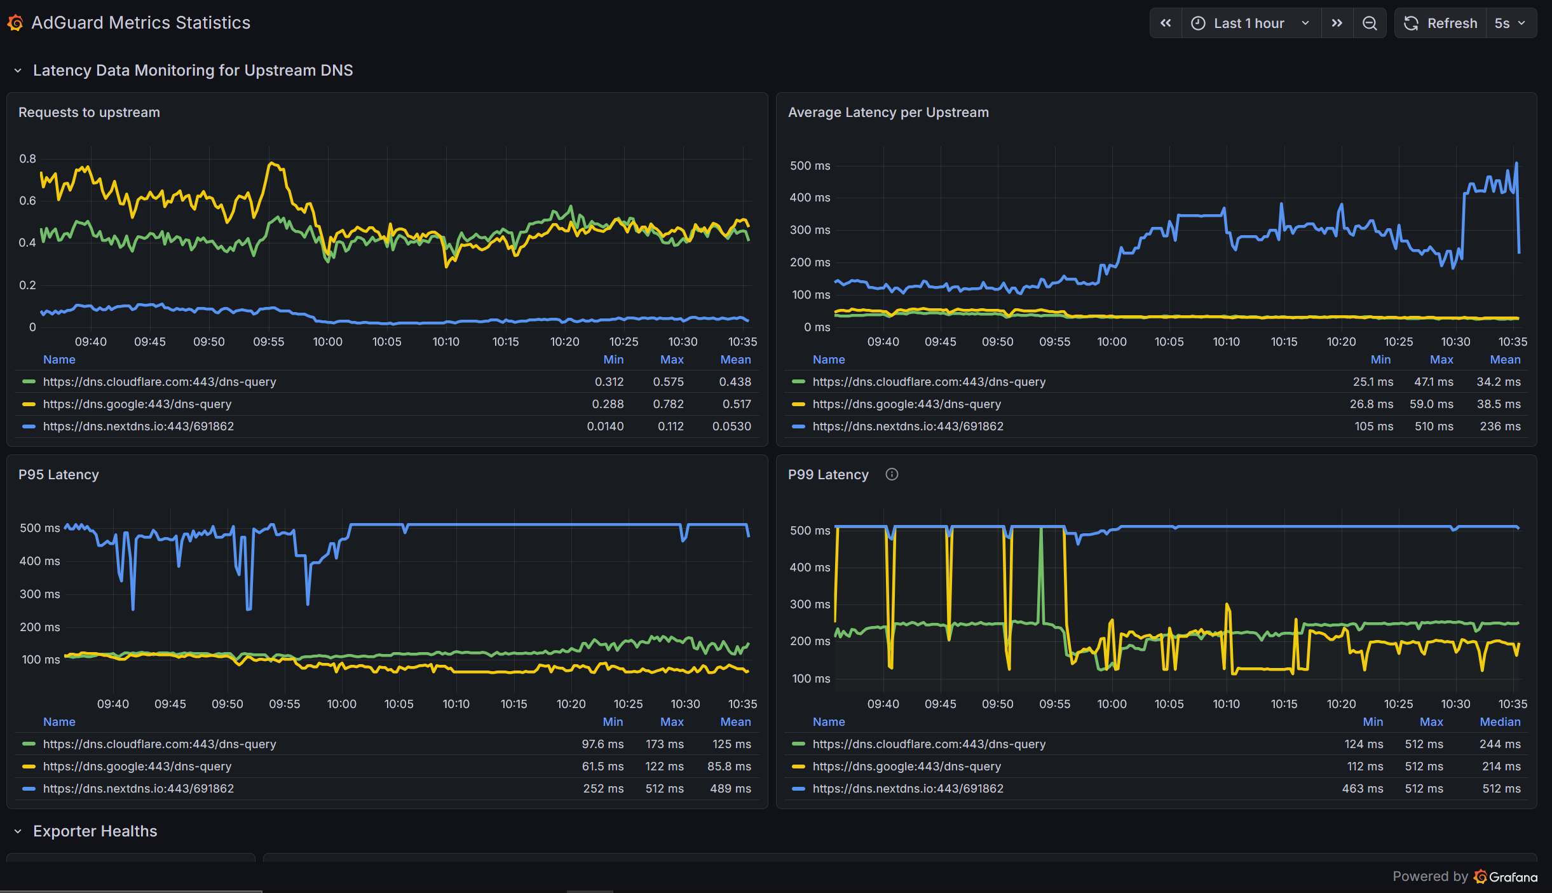Sort Requests to upstream legend by Min
Screen dimensions: 1552x893
click(613, 360)
